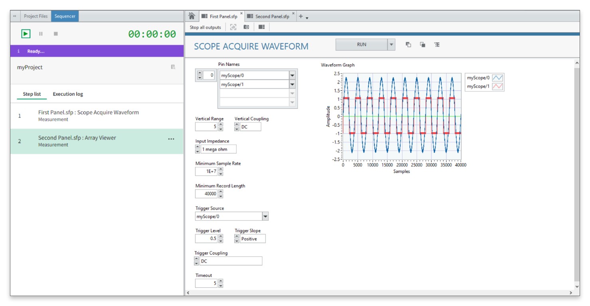Click the Stop all outputs button
590x306 pixels.
205,27
